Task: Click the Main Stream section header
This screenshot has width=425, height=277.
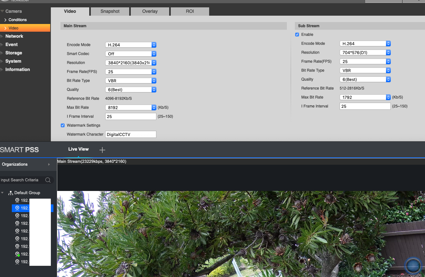Action: click(174, 26)
